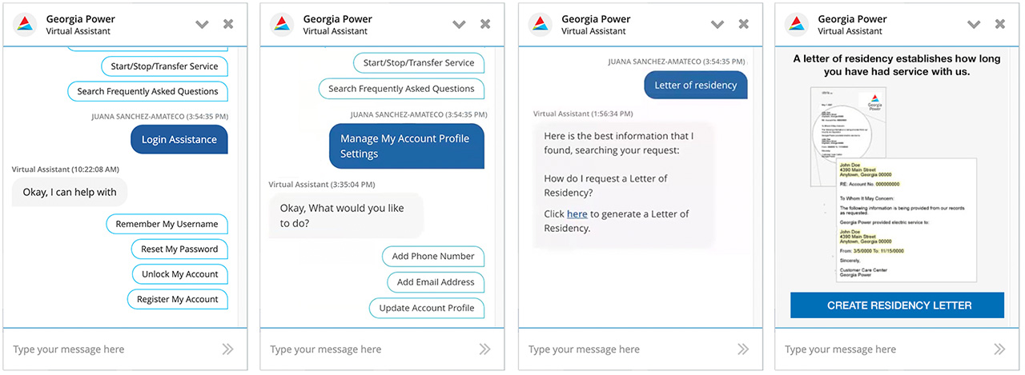Send message icon in the Letter of residency chat
The width and height of the screenshot is (1025, 375).
pyautogui.click(x=743, y=349)
